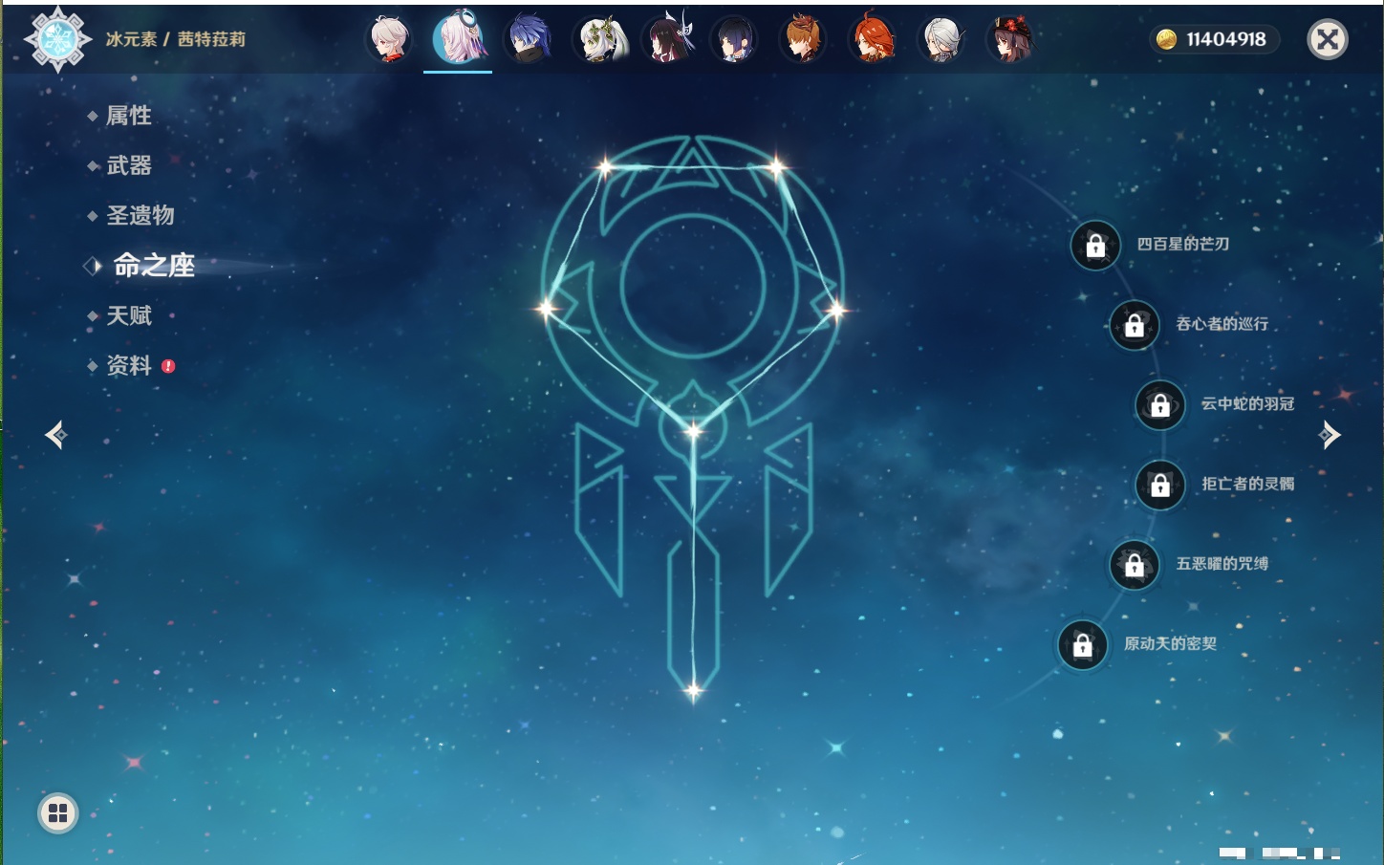Click the lock icon for 原动天的密契
The image size is (1384, 865).
click(x=1083, y=645)
